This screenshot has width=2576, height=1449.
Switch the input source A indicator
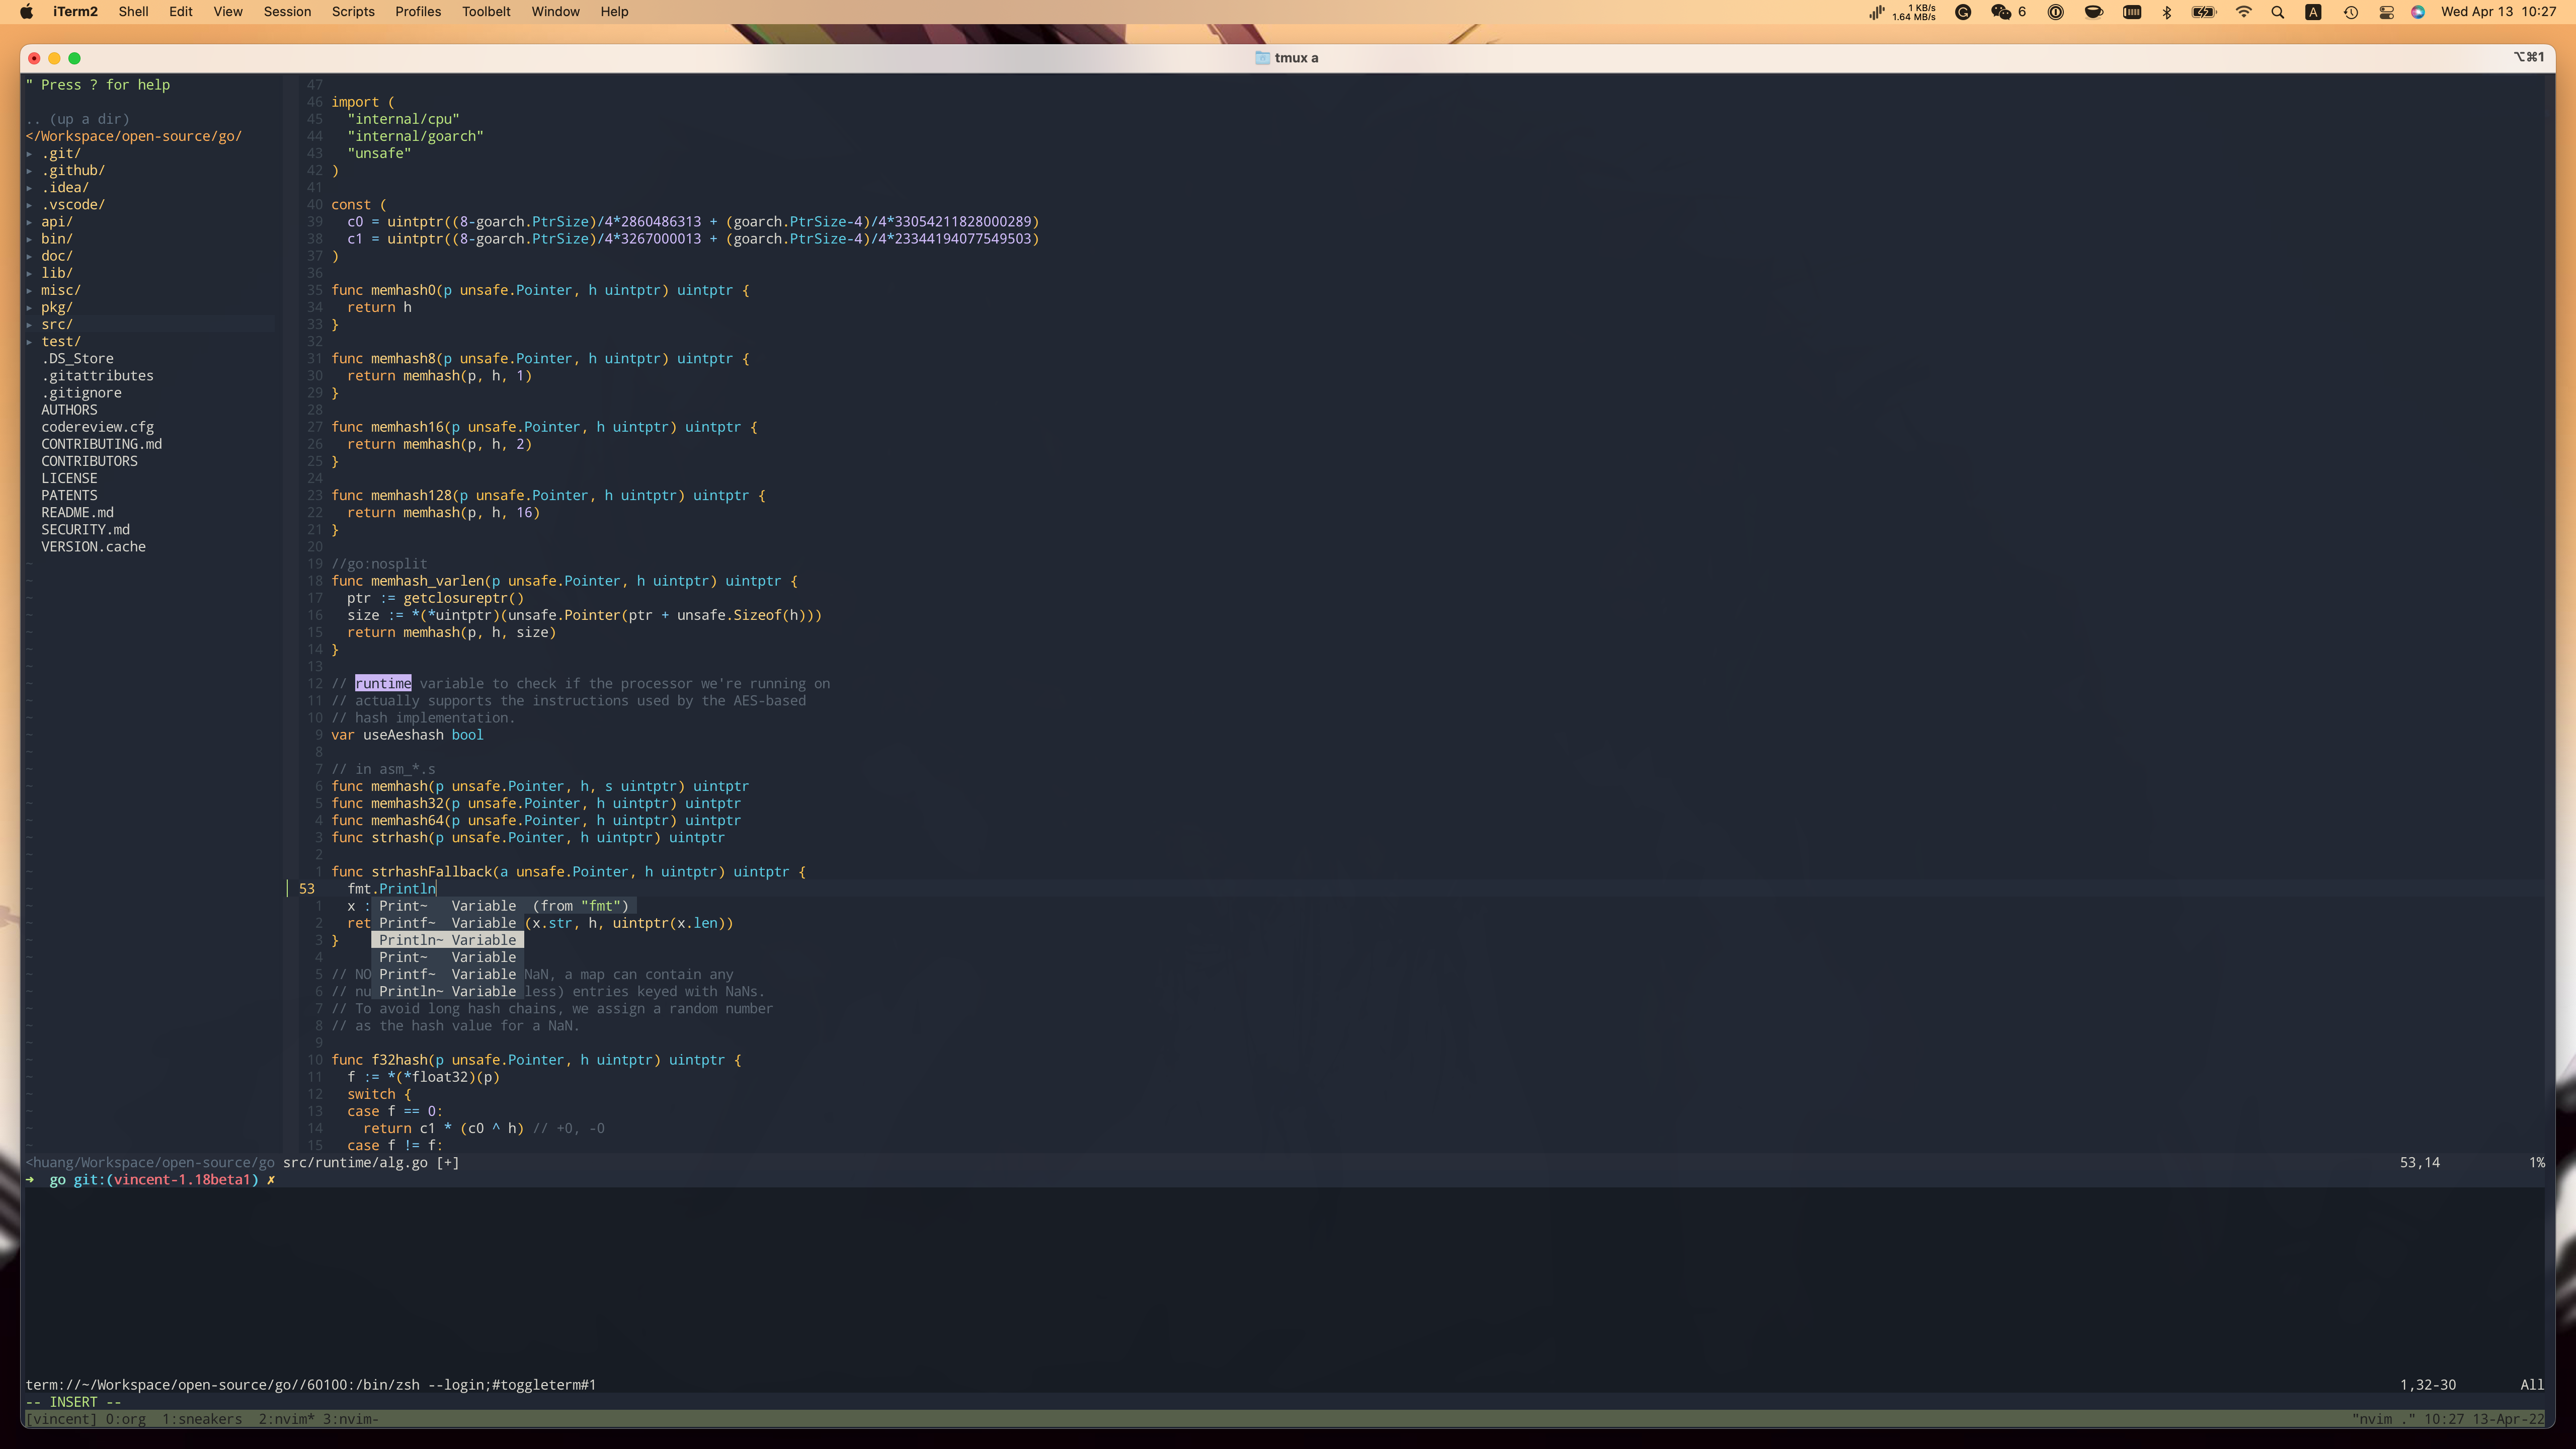click(2313, 12)
